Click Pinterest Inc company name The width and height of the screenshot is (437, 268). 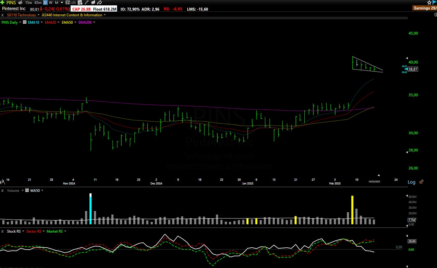pyautogui.click(x=14, y=9)
